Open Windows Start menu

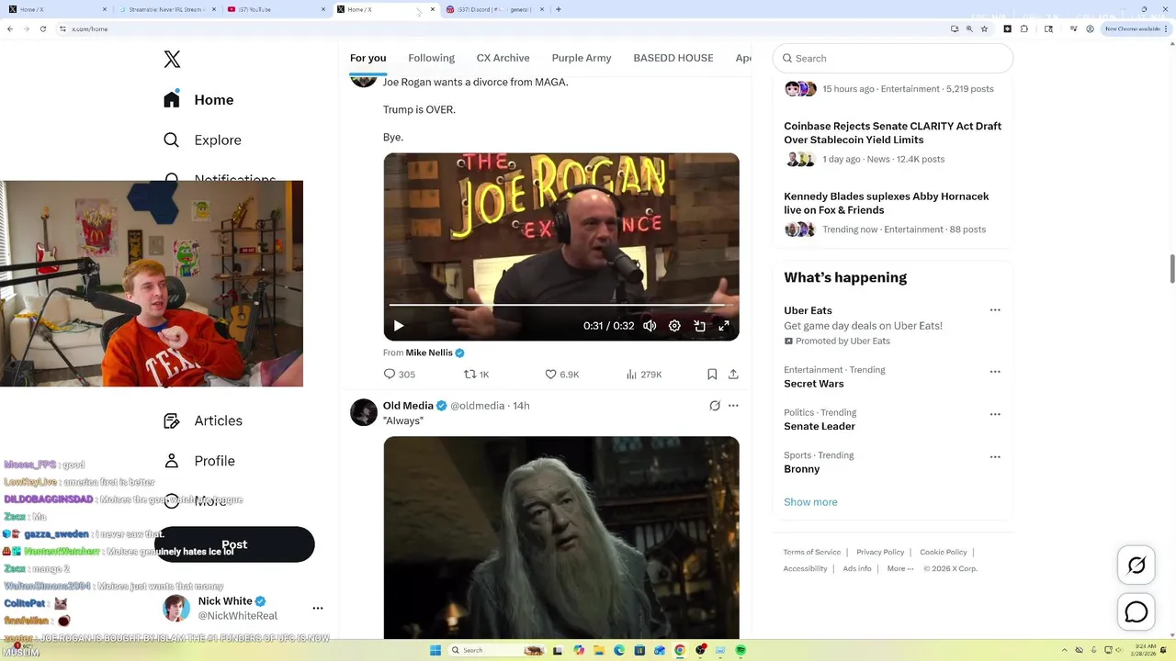pos(435,650)
